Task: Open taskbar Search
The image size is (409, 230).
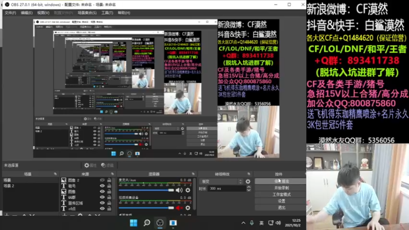Action: click(147, 223)
